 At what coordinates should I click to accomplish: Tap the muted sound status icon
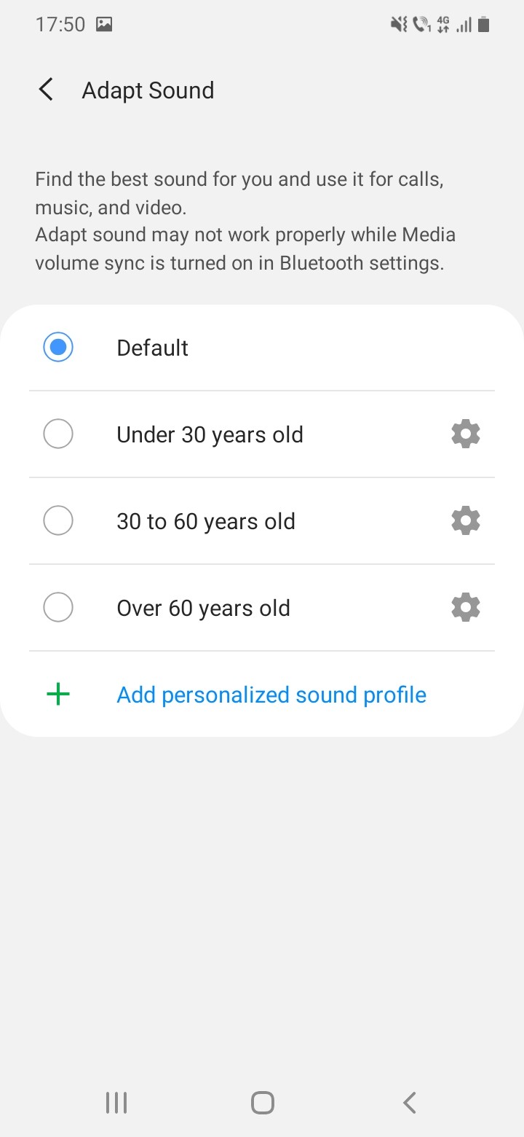tap(399, 26)
